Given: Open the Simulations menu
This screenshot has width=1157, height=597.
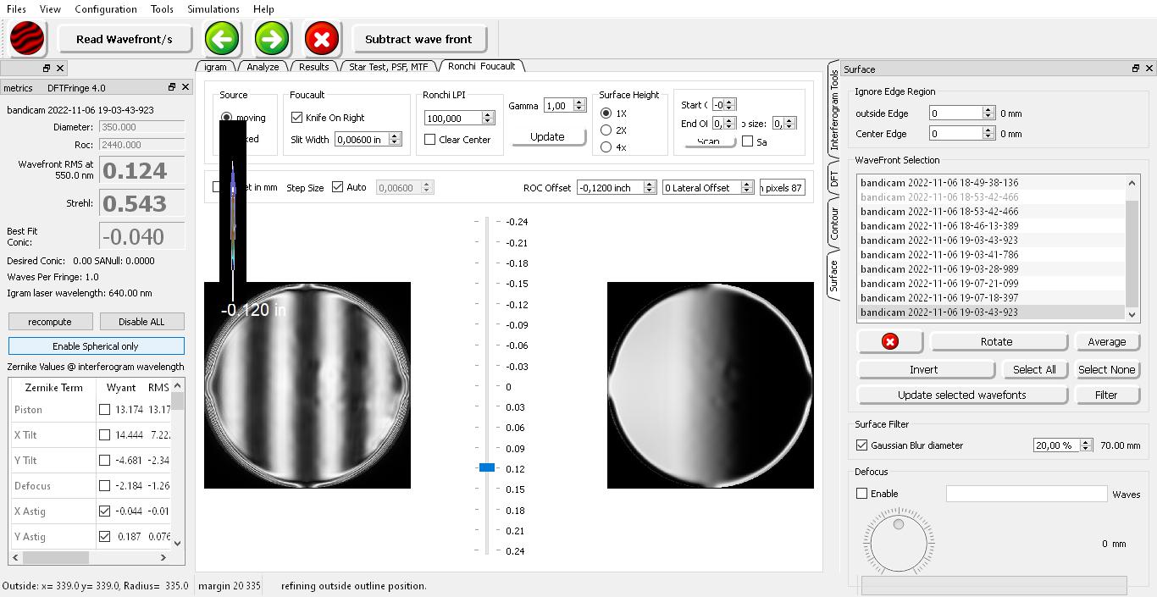Looking at the screenshot, I should coord(213,9).
